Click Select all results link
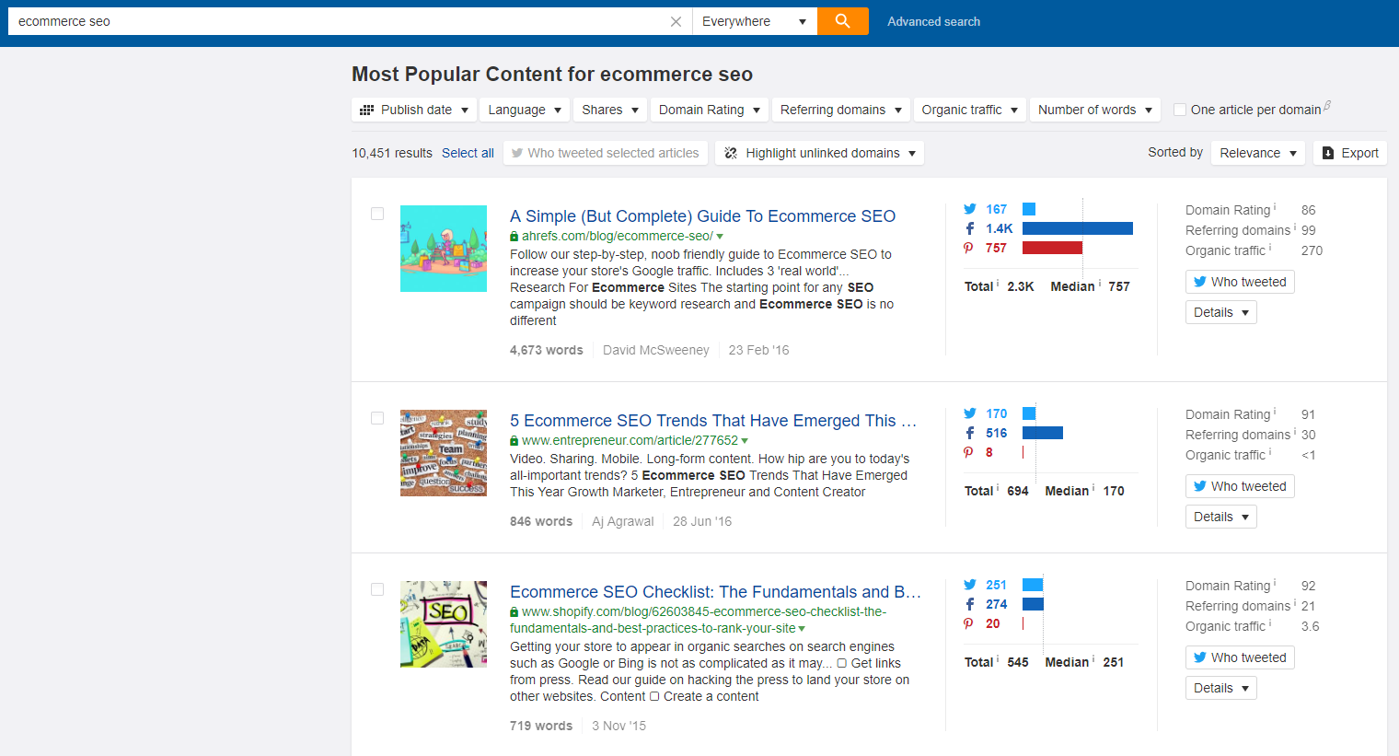1399x756 pixels. (468, 153)
